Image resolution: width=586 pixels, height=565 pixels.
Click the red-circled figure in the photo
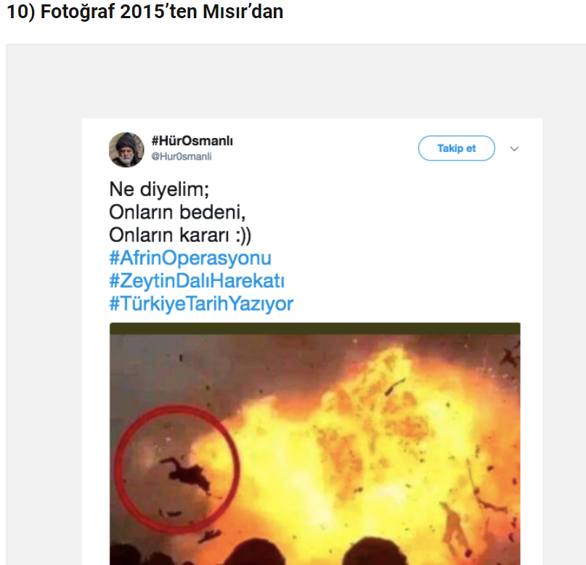pyautogui.click(x=185, y=471)
